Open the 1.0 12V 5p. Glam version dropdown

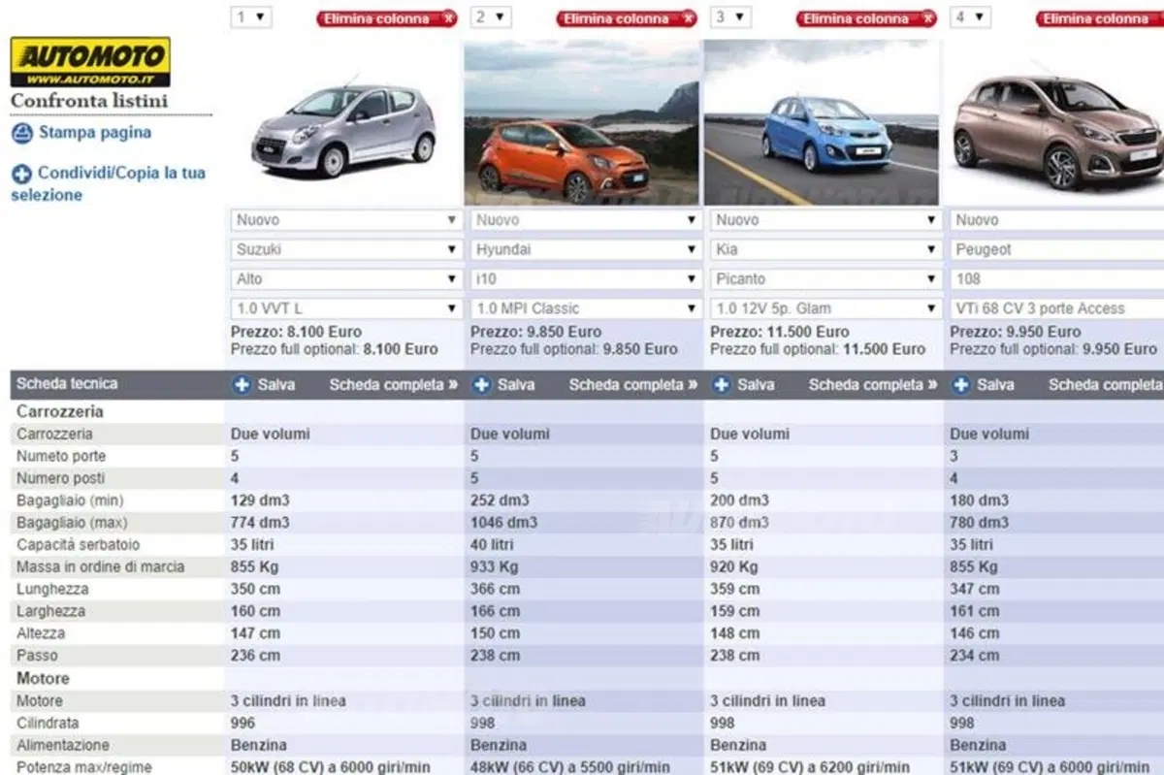[825, 308]
